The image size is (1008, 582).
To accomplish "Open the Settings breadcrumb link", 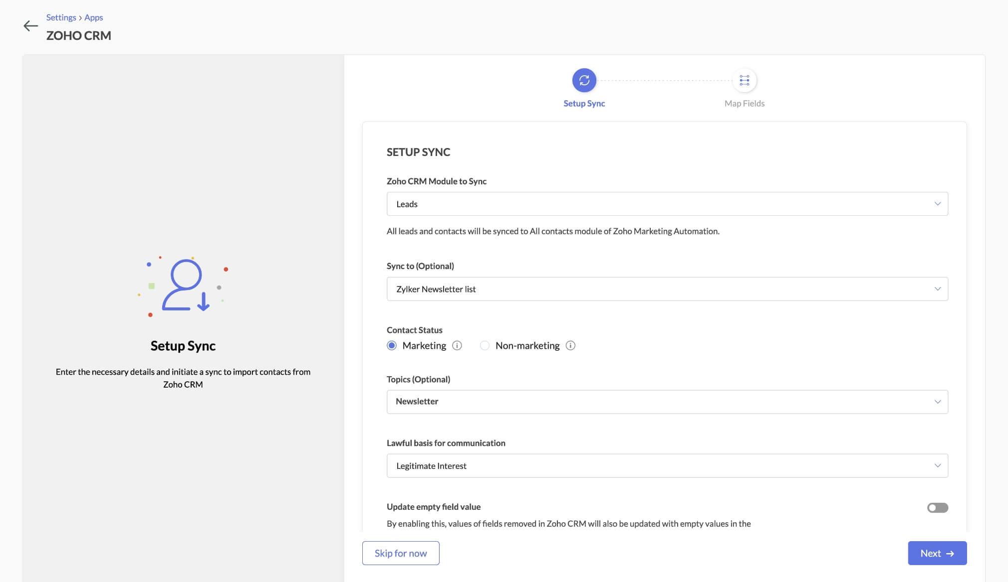I will tap(61, 17).
